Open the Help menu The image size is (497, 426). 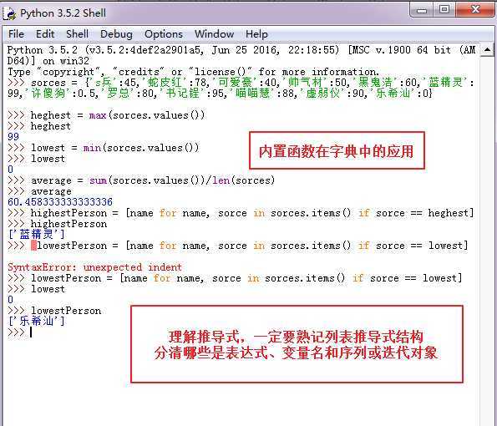[256, 34]
